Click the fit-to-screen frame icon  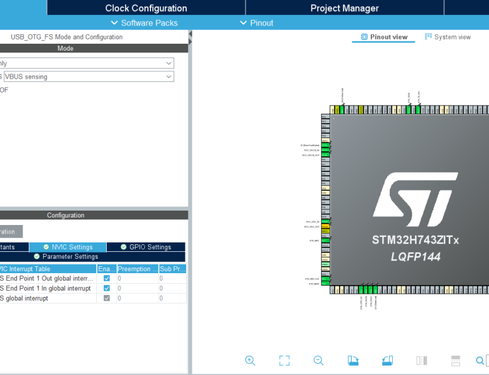click(284, 361)
